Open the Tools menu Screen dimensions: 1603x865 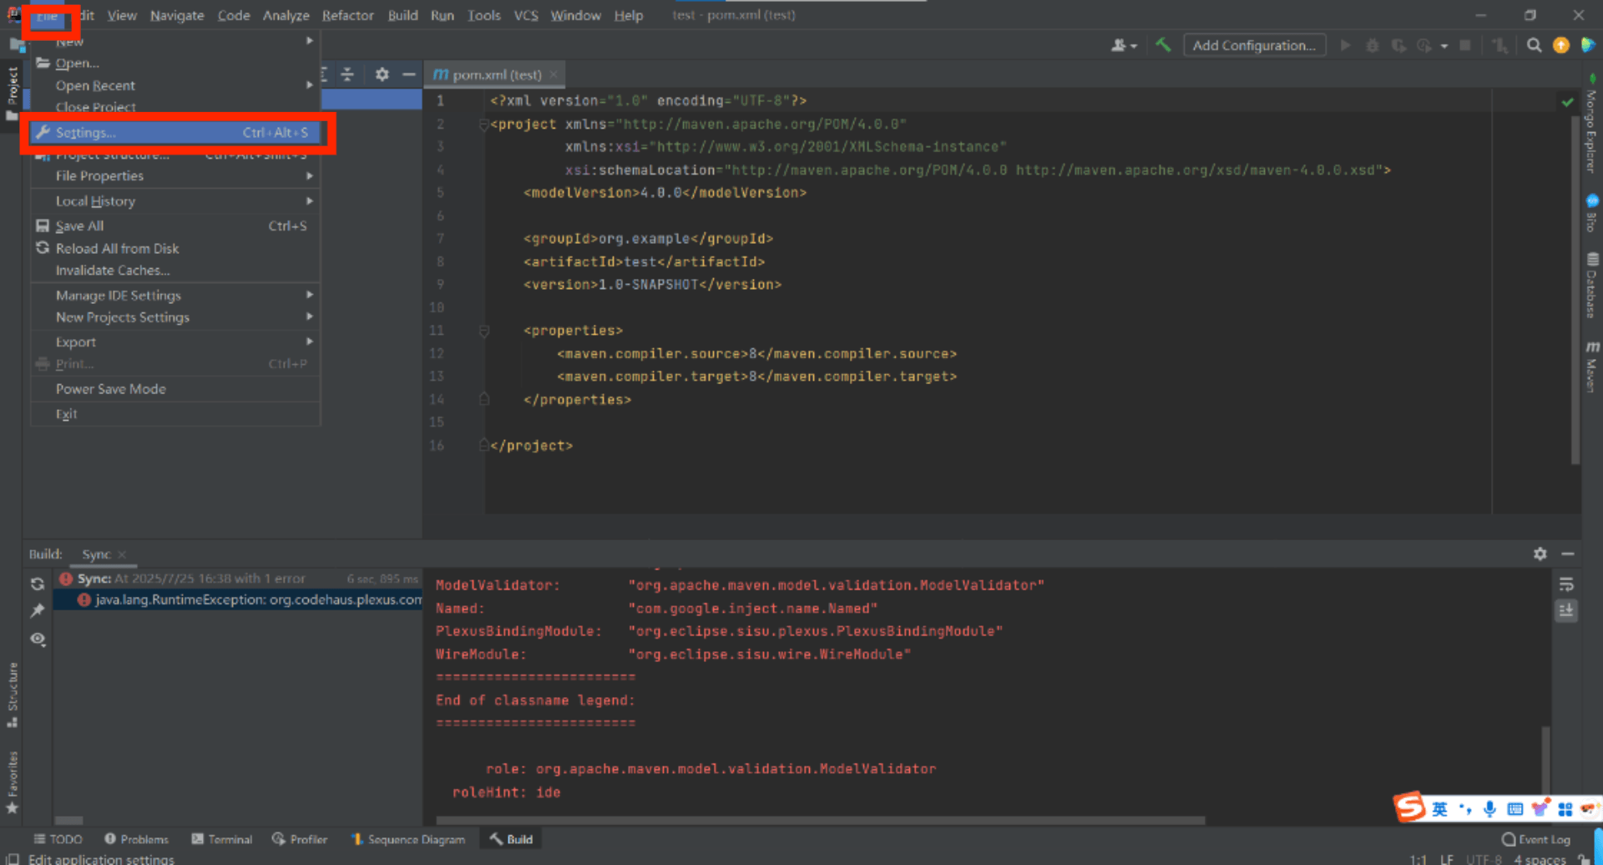click(x=484, y=15)
